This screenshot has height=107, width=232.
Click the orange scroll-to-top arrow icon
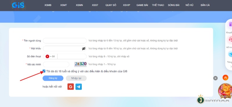pyautogui.click(x=225, y=78)
